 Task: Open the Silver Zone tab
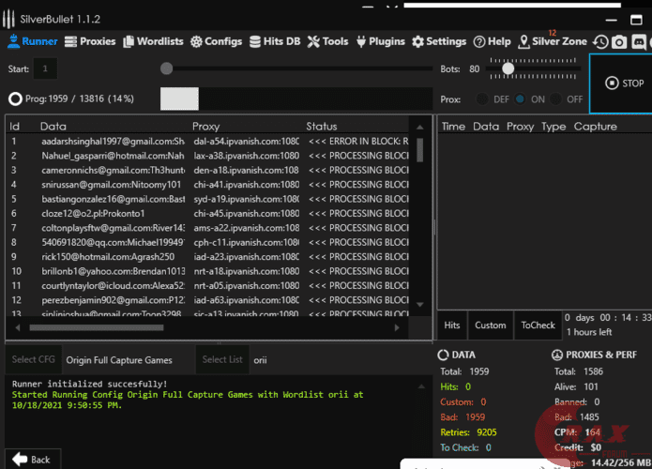pyautogui.click(x=553, y=41)
